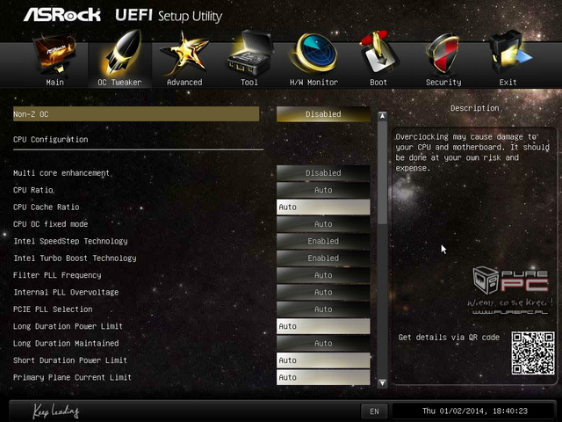
Task: Open the Boot joystick icon
Action: pos(378,54)
